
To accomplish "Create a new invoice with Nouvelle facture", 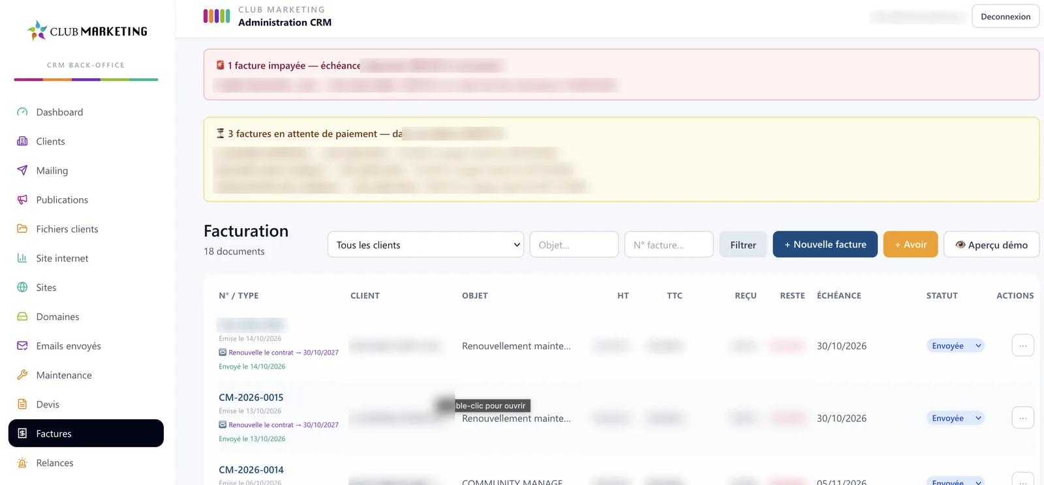I will pos(825,244).
